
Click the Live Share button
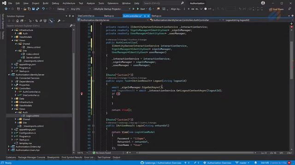point(276,9)
